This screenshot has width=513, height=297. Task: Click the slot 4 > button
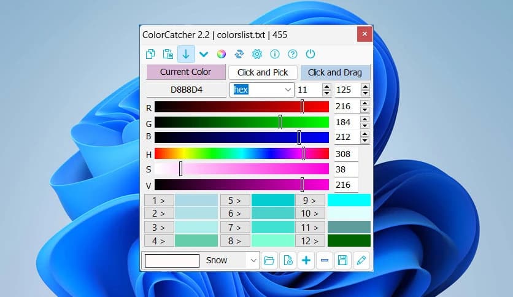(x=159, y=241)
